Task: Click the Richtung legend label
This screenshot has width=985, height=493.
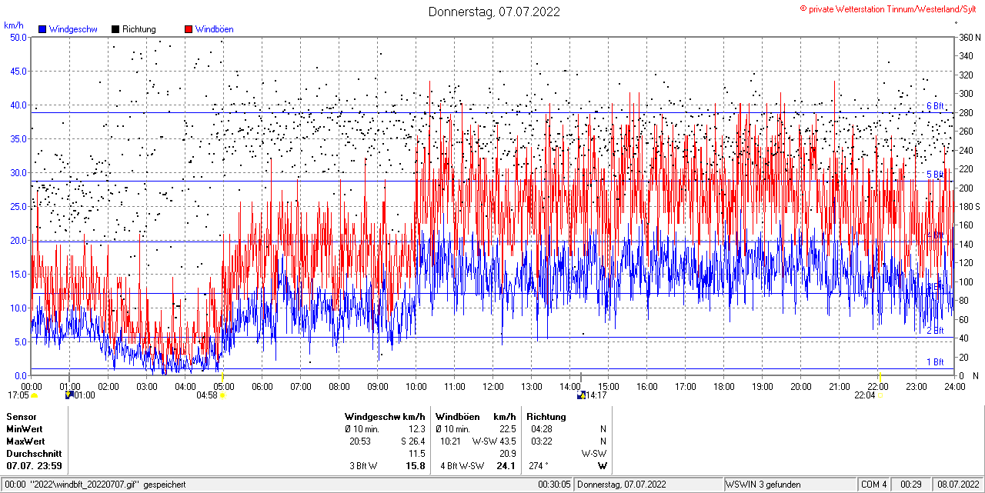Action: coord(139,29)
